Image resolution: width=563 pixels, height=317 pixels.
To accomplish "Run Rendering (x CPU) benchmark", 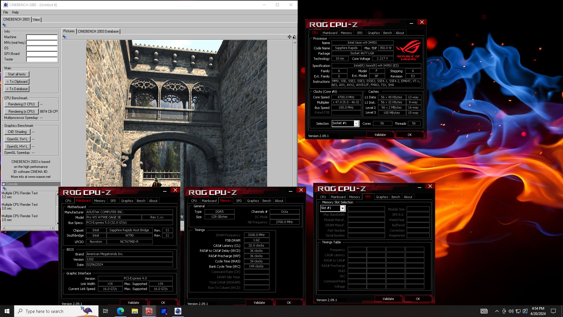I will (21, 112).
